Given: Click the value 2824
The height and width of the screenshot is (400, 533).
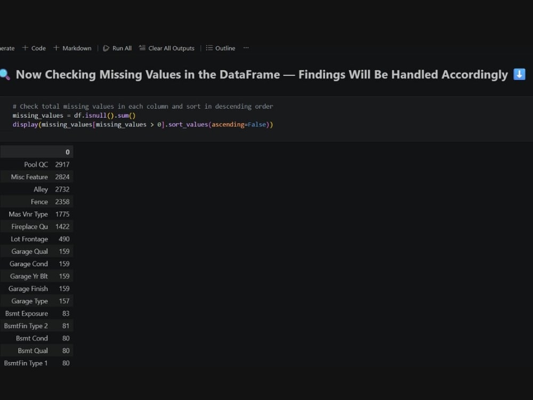Looking at the screenshot, I should coord(62,177).
